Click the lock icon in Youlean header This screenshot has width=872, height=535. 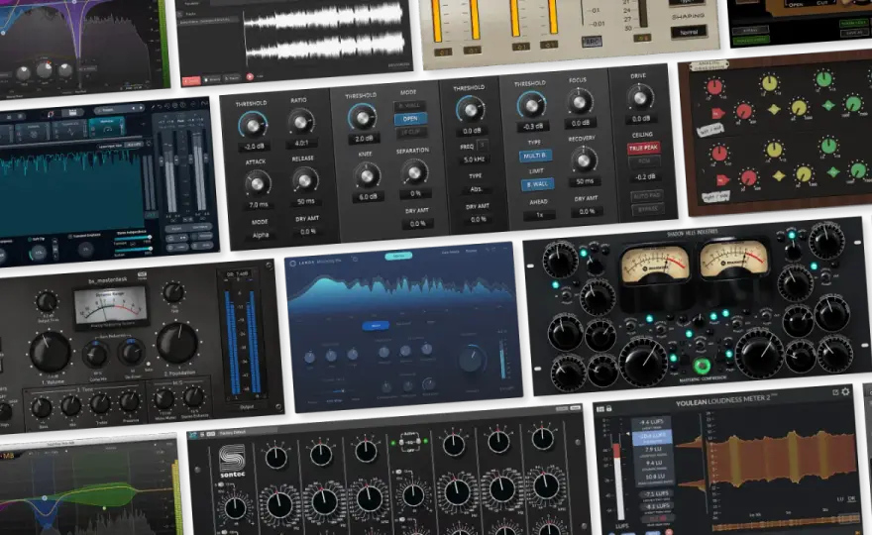pos(609,409)
